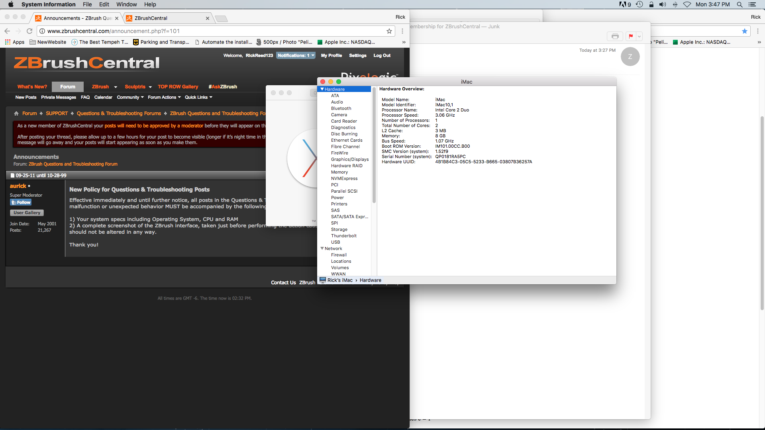This screenshot has width=765, height=430.
Task: Click the Contact Us footer link
Action: (283, 283)
